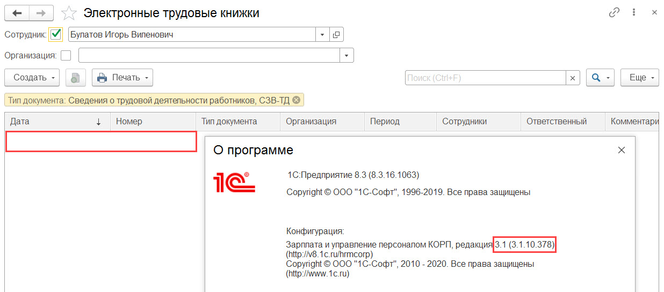
Task: Open the three-dot menu in the header
Action: (x=634, y=13)
